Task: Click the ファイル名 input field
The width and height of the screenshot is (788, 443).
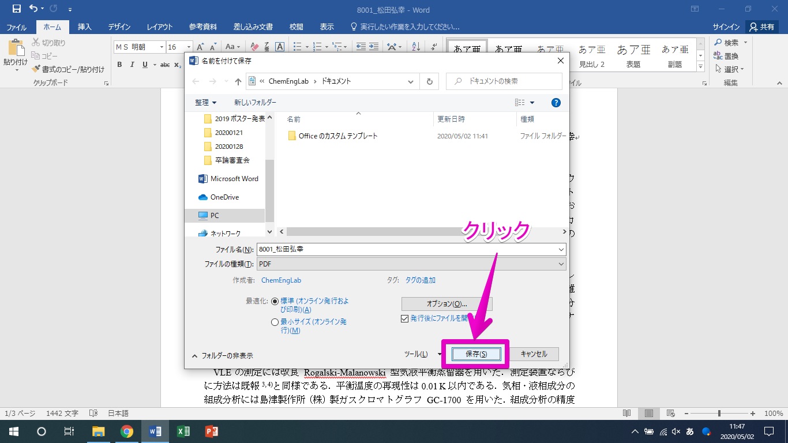Action: 407,249
